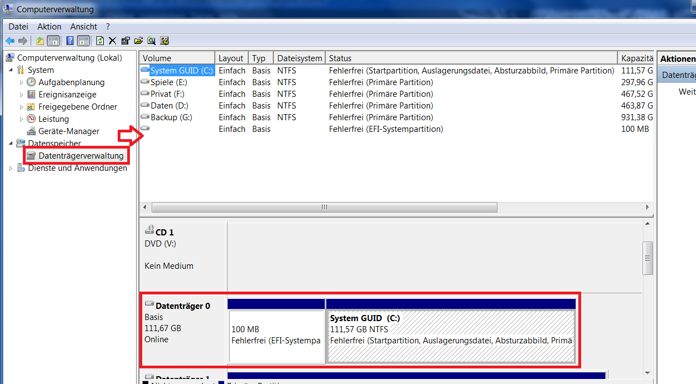Screen dimensions: 696x384
Task: Click the Open folder toolbar icon
Action: (138, 41)
